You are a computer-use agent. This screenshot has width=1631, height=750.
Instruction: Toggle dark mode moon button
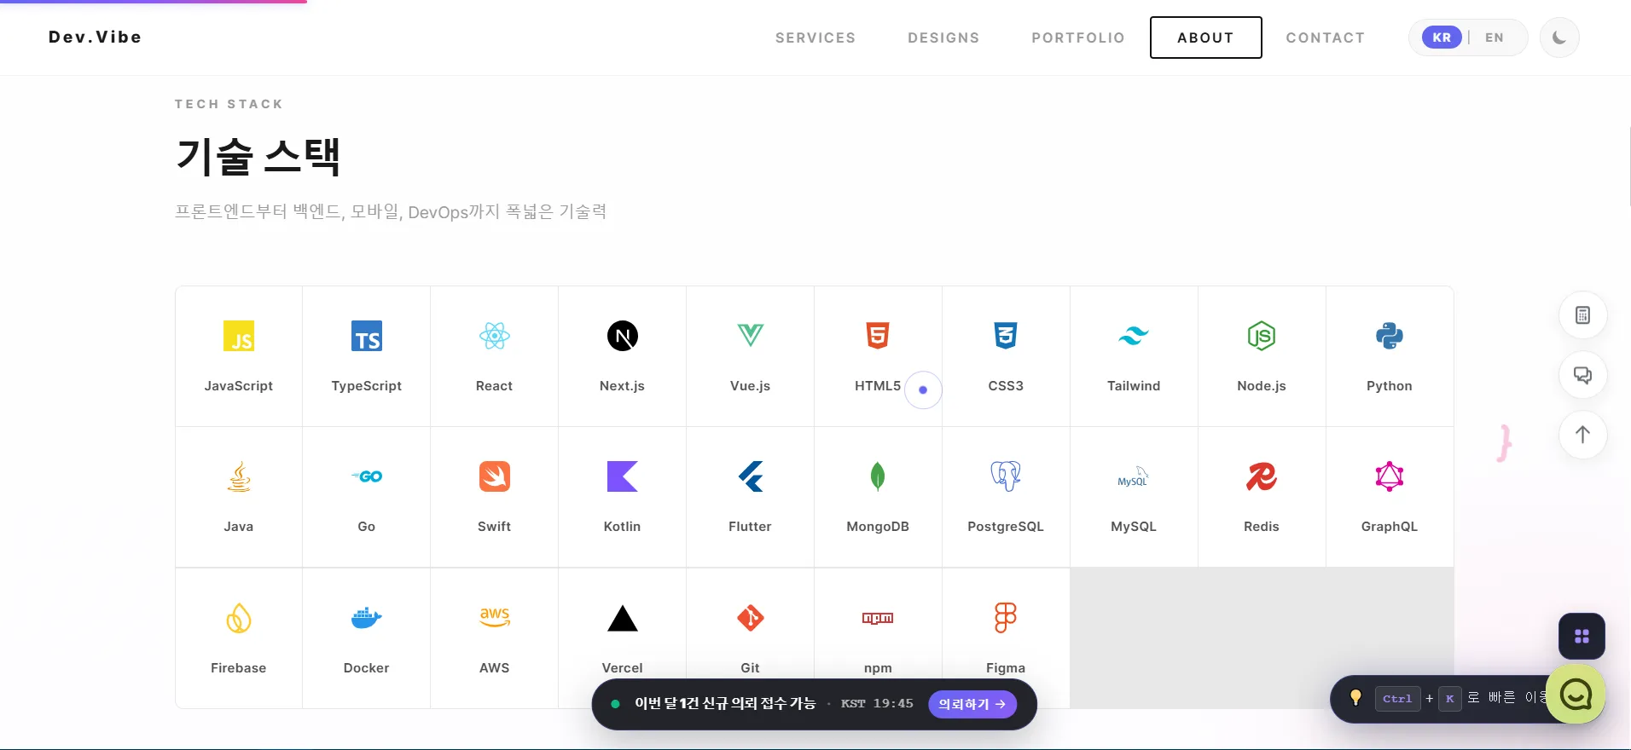point(1559,37)
